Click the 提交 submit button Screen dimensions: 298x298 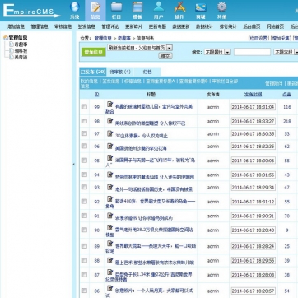(165, 56)
